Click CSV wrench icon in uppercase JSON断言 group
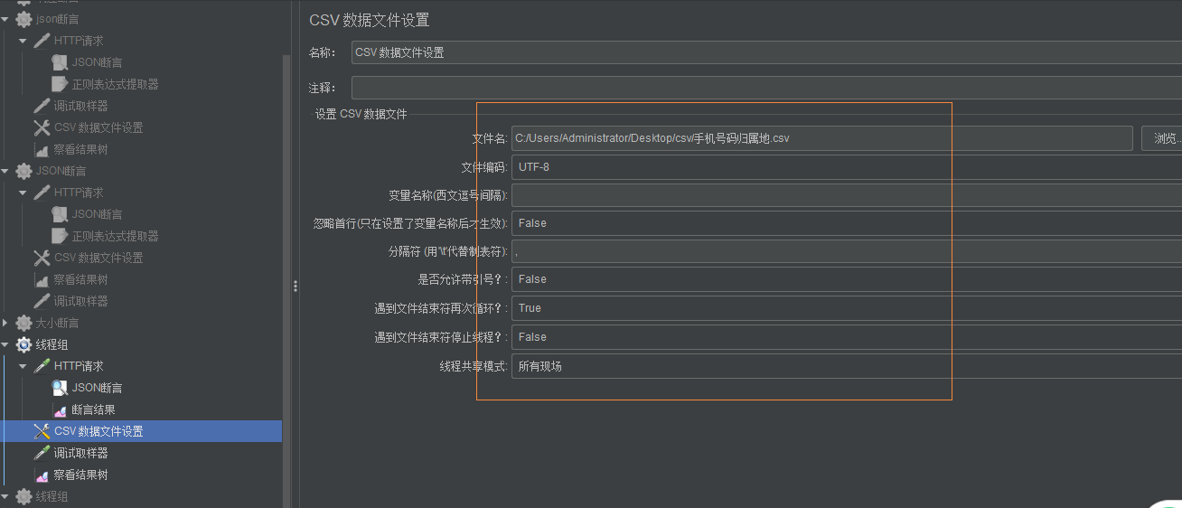 42,258
